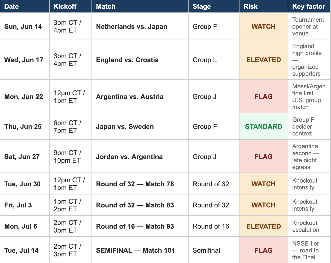The width and height of the screenshot is (331, 263).
Task: Click the Stage column header
Action: click(214, 6)
